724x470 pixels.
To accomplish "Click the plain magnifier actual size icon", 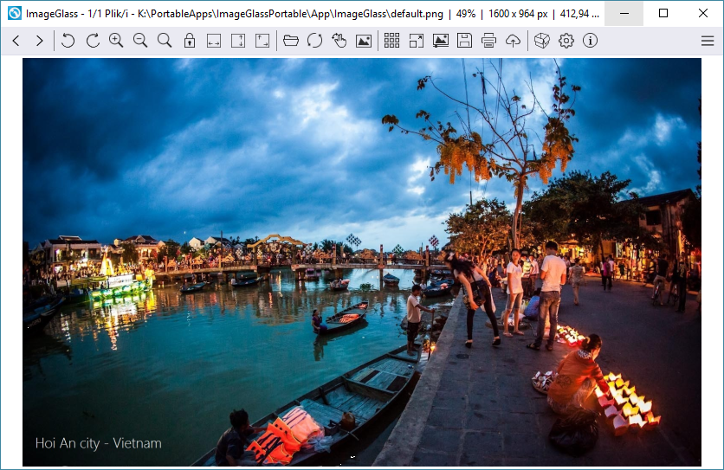I will (x=165, y=41).
